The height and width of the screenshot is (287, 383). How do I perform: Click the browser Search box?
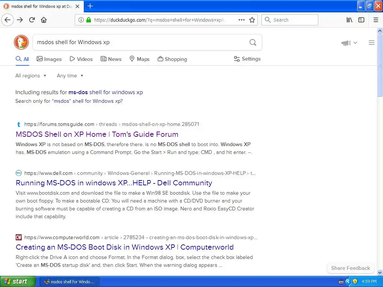(290, 20)
